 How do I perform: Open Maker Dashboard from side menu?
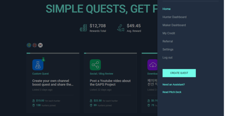pos(174,25)
